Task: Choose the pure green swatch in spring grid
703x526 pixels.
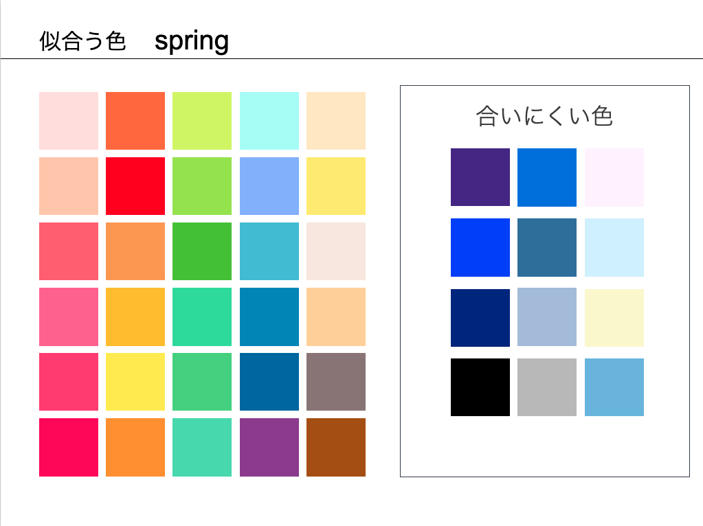Action: [202, 251]
